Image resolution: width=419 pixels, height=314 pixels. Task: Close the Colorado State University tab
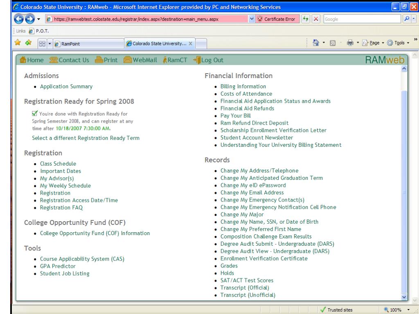191,43
